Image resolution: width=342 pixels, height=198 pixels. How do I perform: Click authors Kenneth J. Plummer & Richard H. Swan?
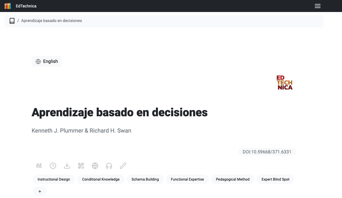click(x=81, y=131)
